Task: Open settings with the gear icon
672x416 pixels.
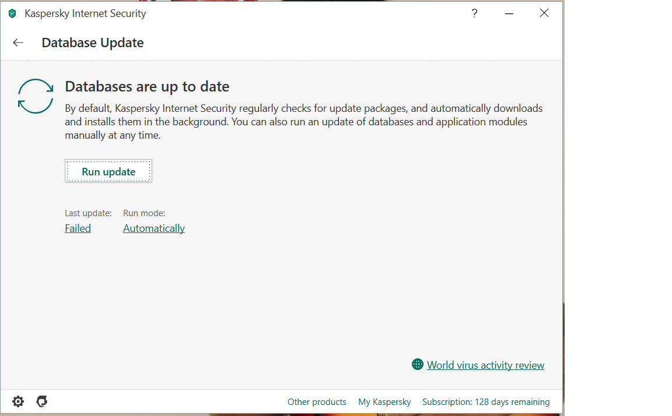Action: 18,401
